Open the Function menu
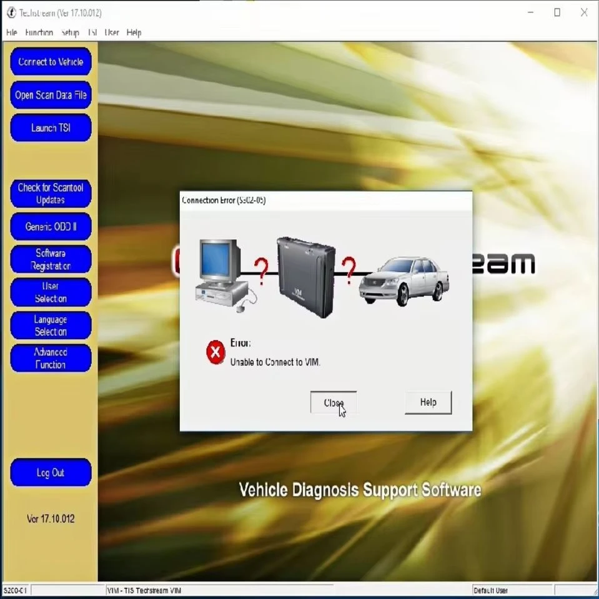 [x=39, y=32]
